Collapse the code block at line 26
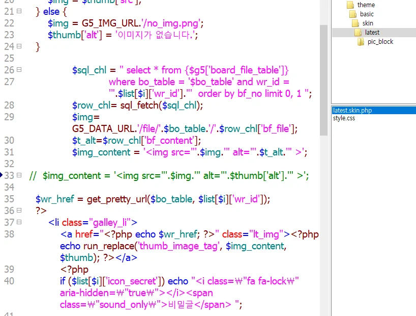Image resolution: width=416 pixels, height=316 pixels. tap(19, 70)
